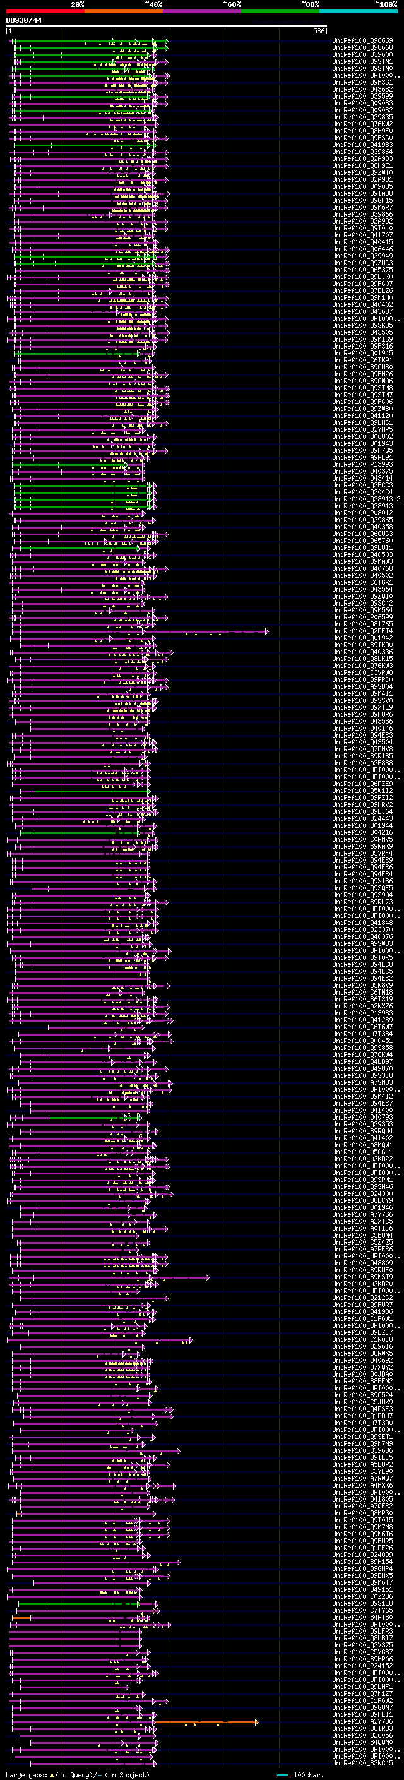The image size is (404, 1780).
Task: Open hit UniRef100_Q9FSG1
Action: [x=362, y=82]
